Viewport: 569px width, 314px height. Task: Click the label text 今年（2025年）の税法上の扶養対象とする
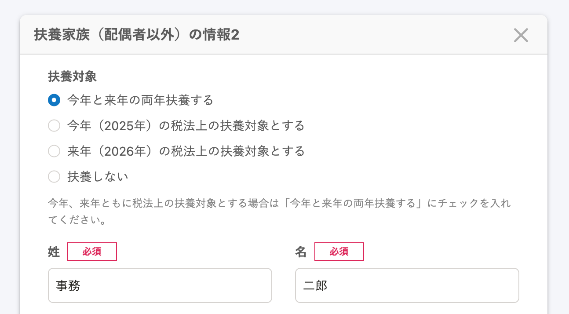[186, 126]
